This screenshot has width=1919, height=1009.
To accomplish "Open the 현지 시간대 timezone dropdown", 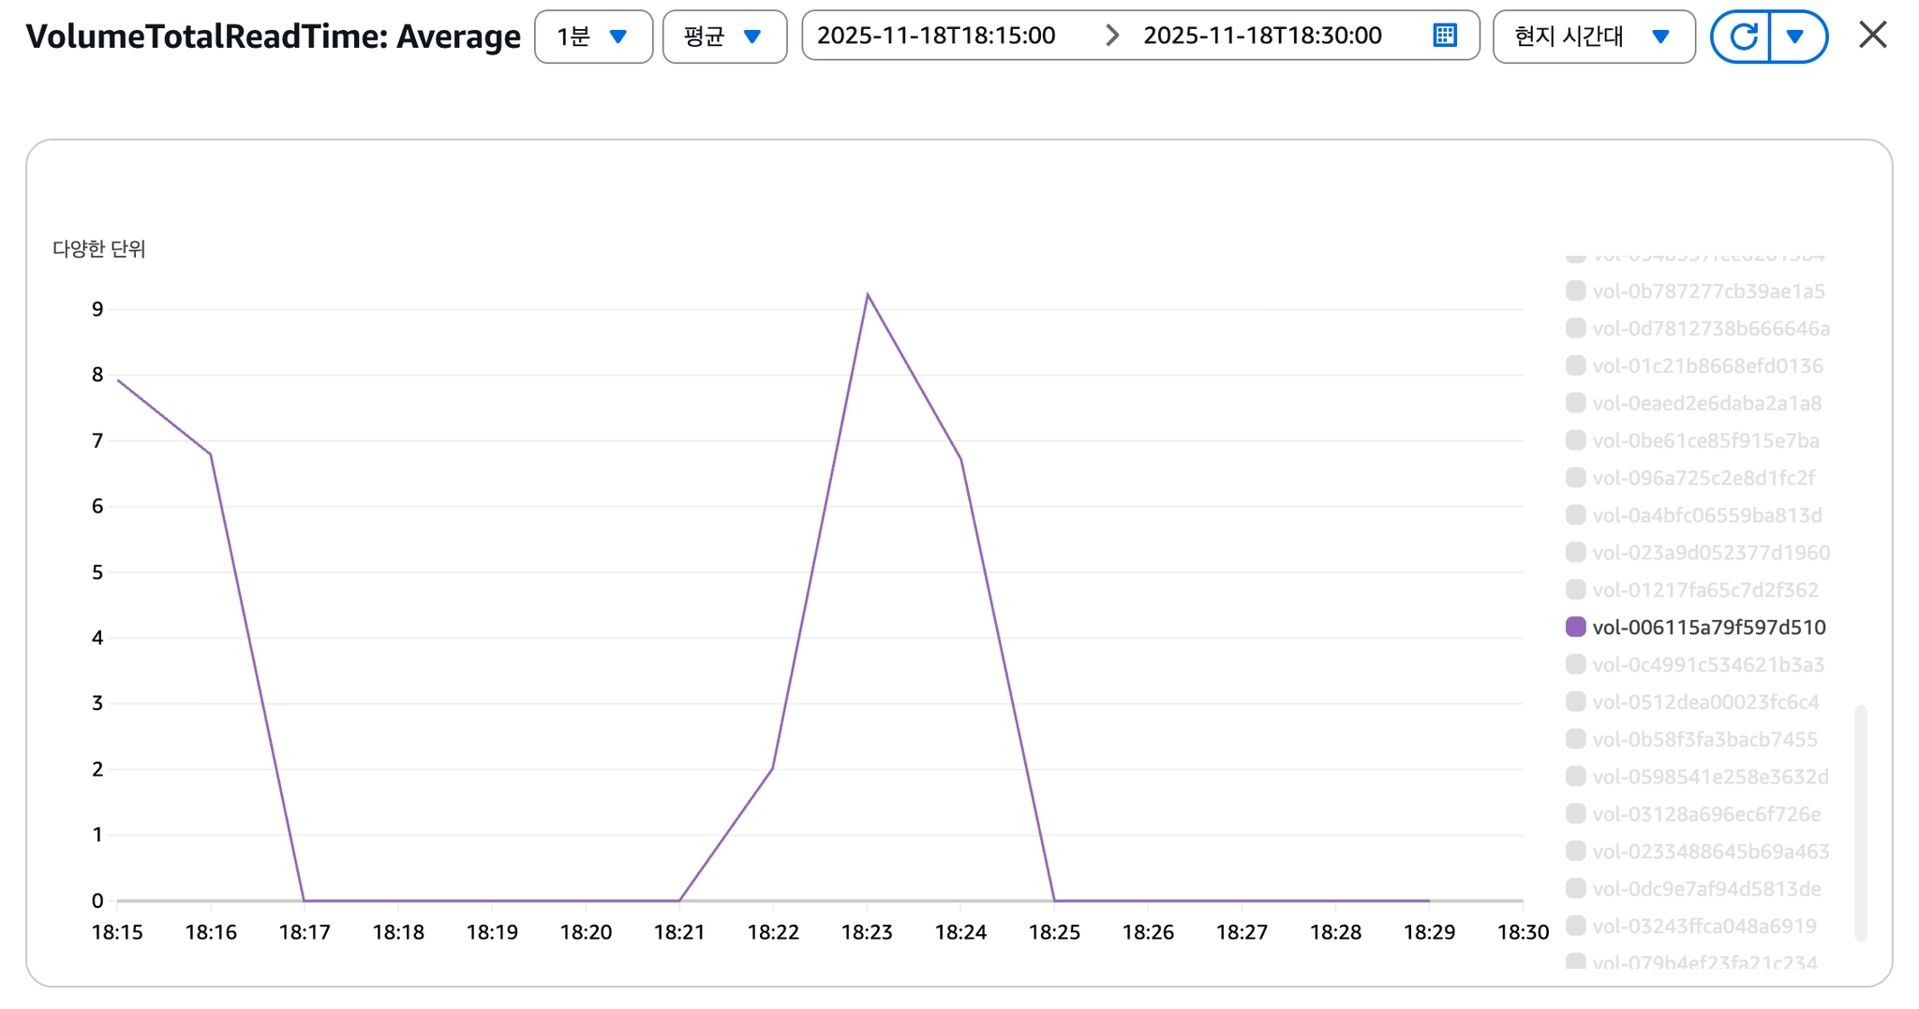I will [1593, 37].
